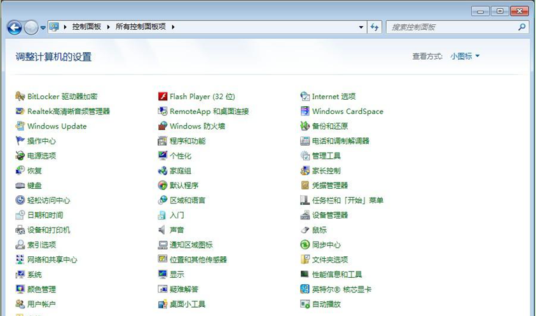Click the 设备和打印机 icon

click(20, 230)
